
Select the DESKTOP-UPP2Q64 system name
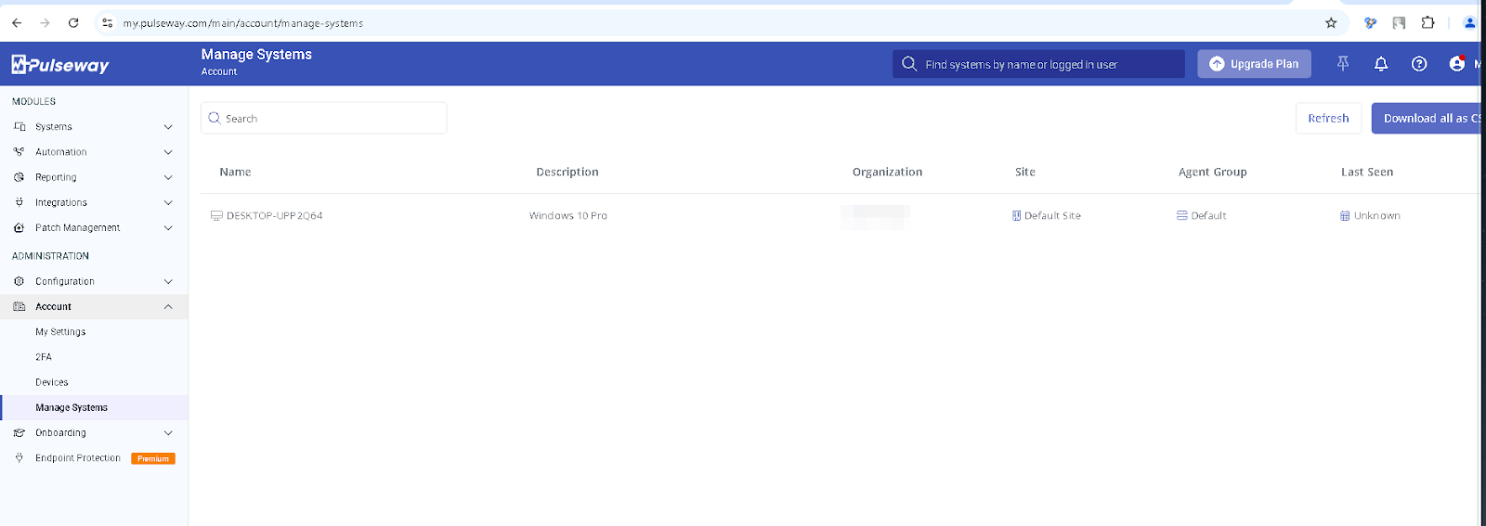275,215
